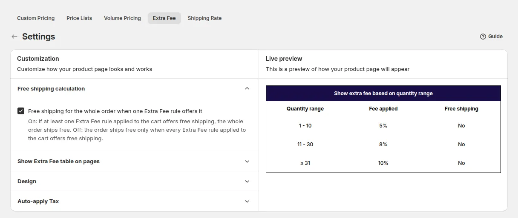
Task: Click the Free shipping calculation heading
Action: click(x=51, y=89)
